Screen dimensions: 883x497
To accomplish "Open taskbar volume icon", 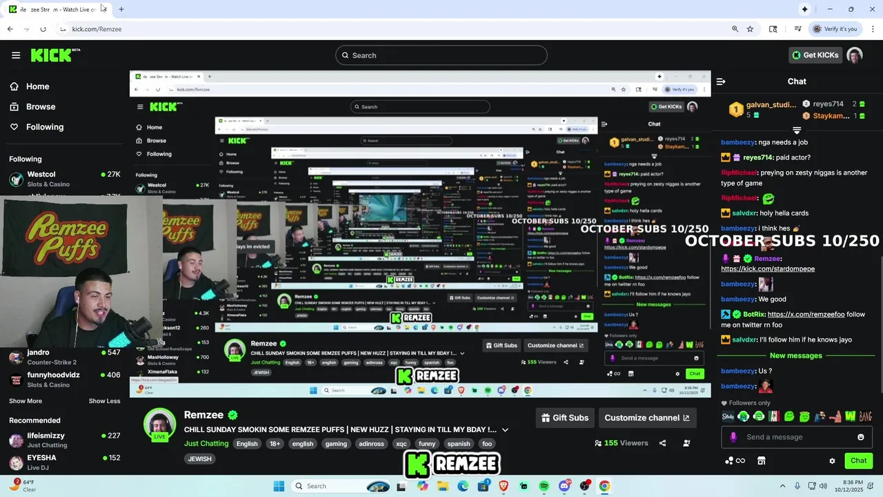I will coord(824,486).
